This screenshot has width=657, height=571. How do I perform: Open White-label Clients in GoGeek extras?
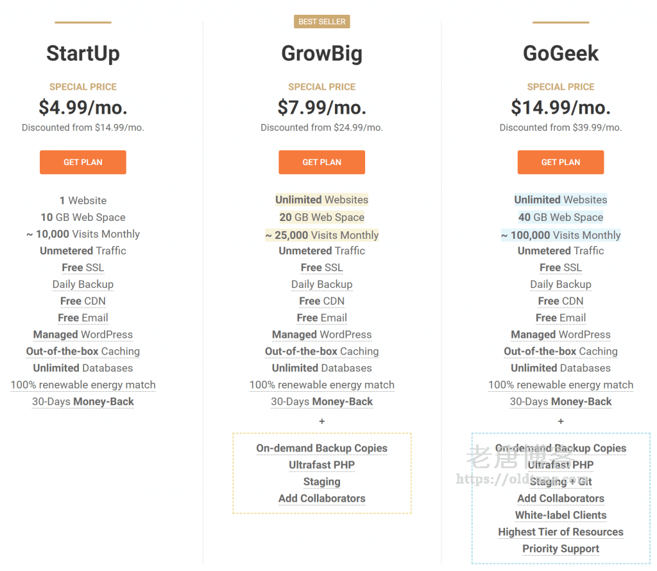561,515
